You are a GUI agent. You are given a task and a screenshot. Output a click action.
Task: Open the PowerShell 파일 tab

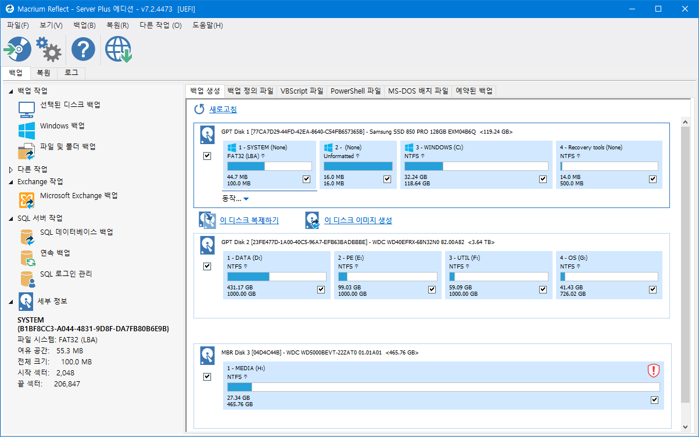(356, 91)
